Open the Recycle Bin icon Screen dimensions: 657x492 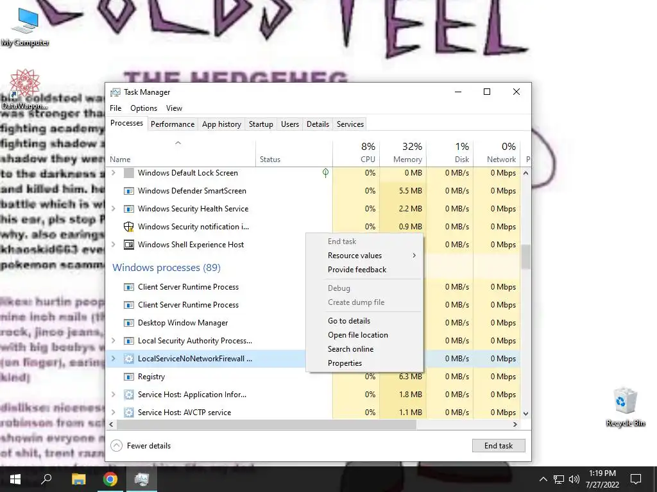pos(625,407)
